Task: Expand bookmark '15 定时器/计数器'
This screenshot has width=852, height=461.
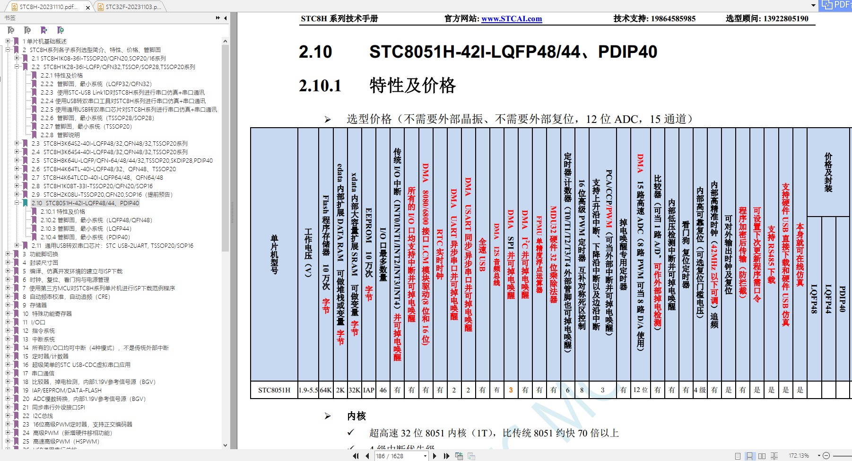Action: coord(8,356)
